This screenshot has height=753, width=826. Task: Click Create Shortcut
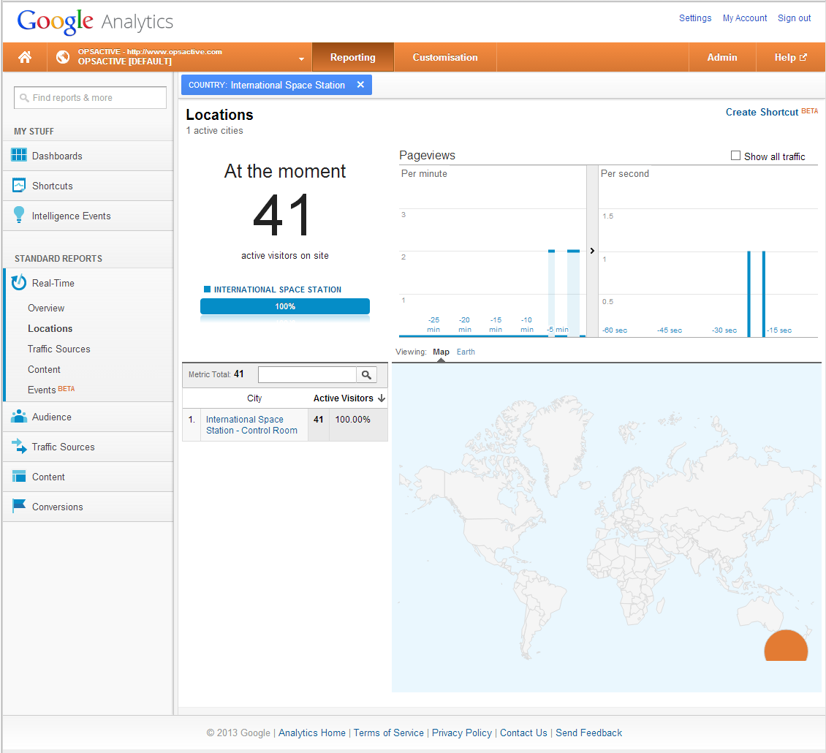(x=762, y=112)
